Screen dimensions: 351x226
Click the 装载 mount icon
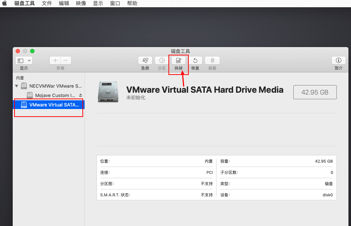point(212,60)
